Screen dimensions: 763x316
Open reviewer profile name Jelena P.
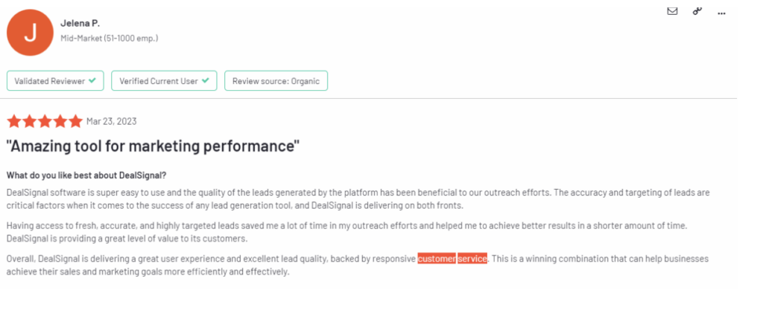(80, 23)
